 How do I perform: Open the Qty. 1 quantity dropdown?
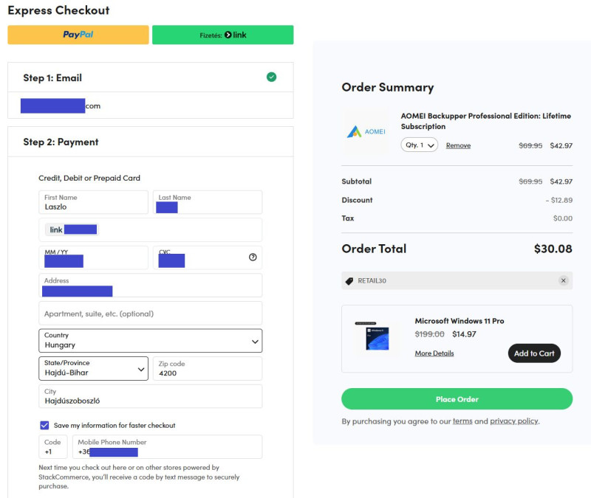pos(420,145)
